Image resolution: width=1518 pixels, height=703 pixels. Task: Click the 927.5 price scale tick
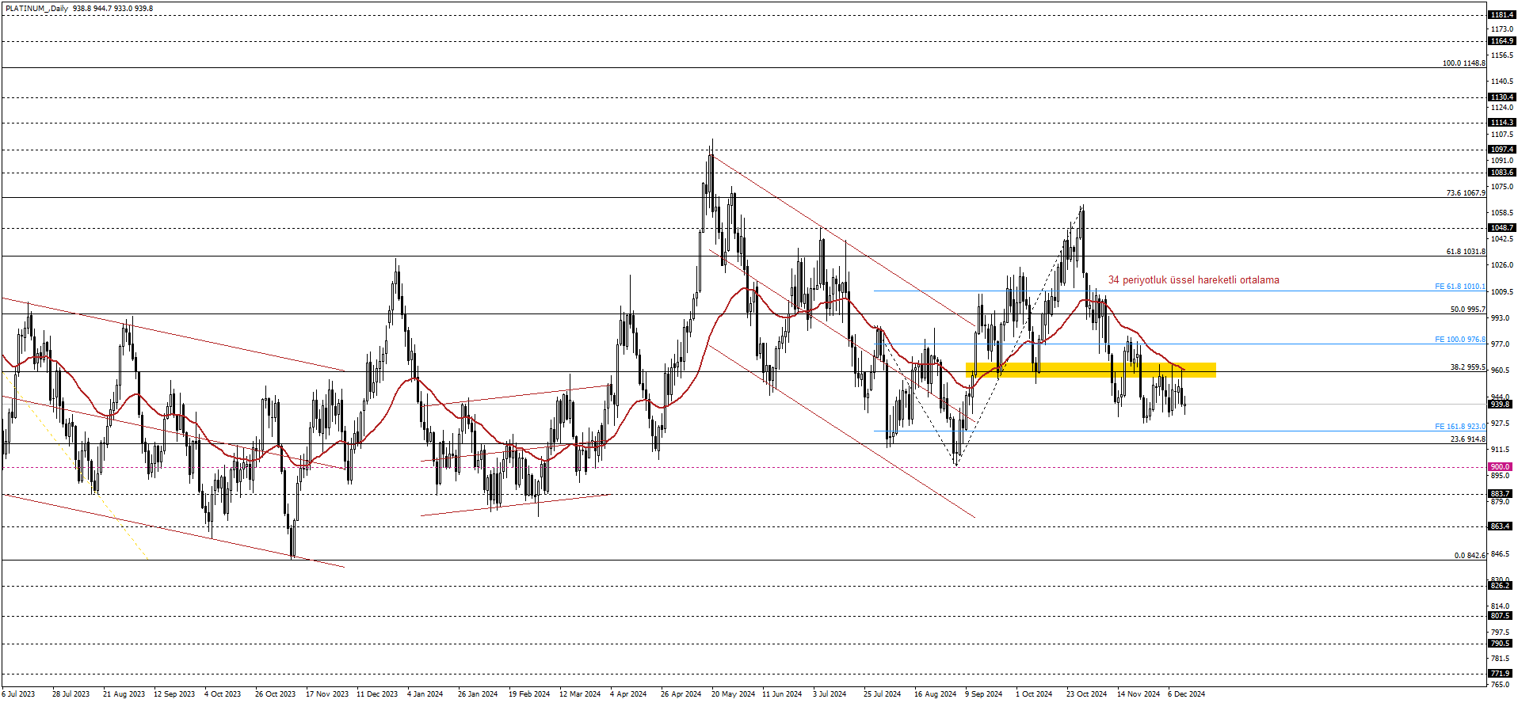pyautogui.click(x=1500, y=424)
